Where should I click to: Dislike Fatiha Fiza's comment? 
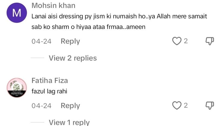coord(210,105)
